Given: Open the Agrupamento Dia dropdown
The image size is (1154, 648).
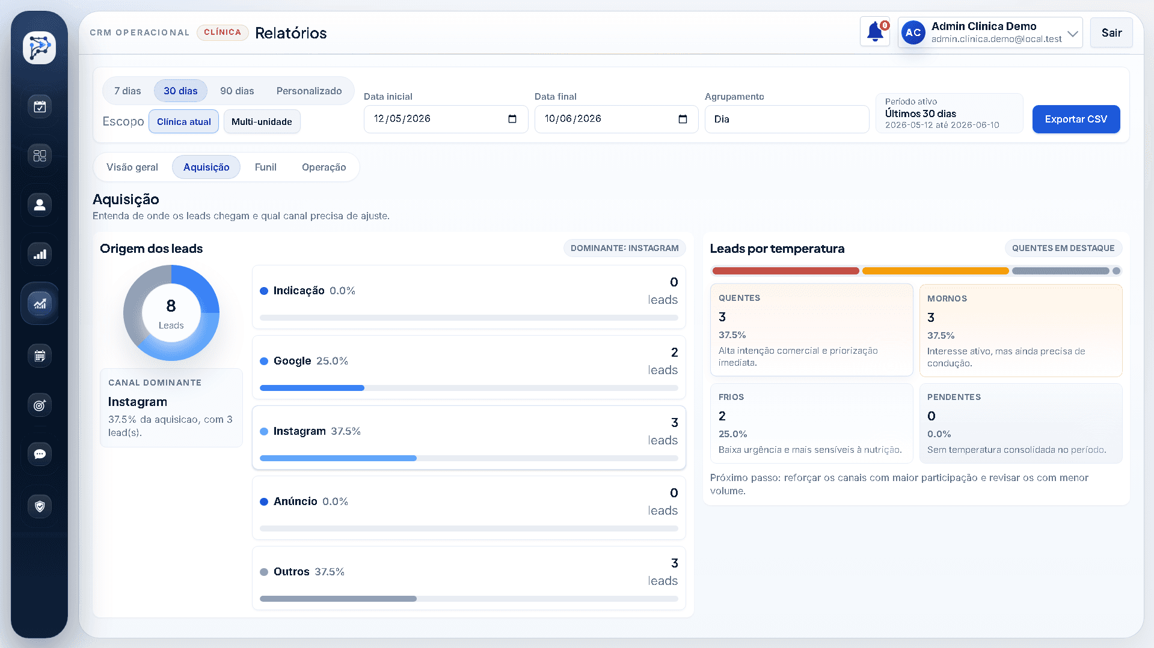Looking at the screenshot, I should pos(787,119).
